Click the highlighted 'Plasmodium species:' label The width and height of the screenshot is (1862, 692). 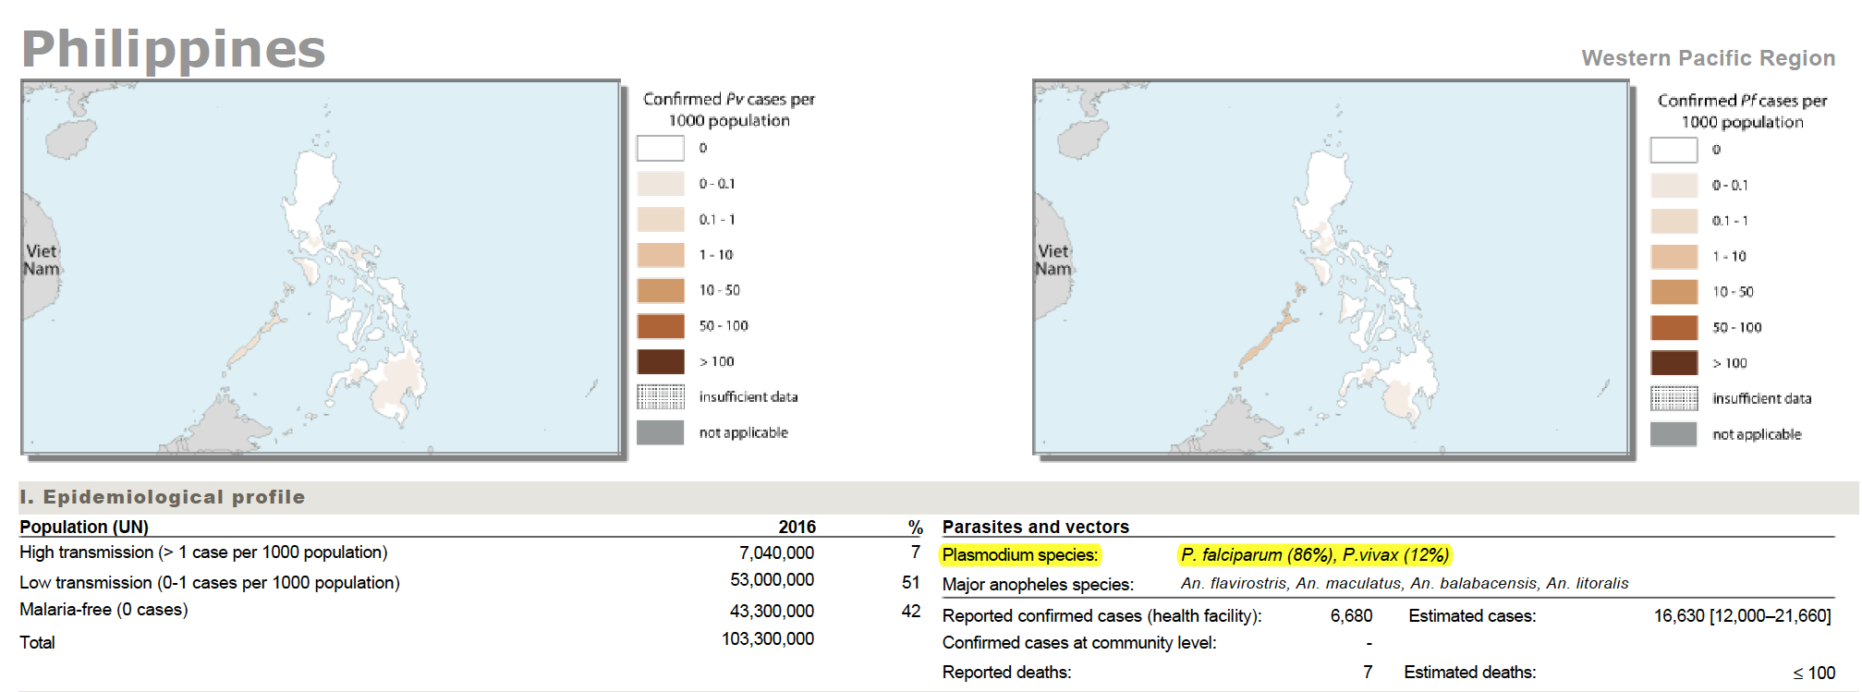(x=1020, y=555)
